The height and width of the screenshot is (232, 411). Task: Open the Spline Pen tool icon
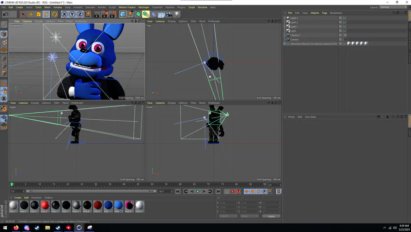click(x=131, y=14)
